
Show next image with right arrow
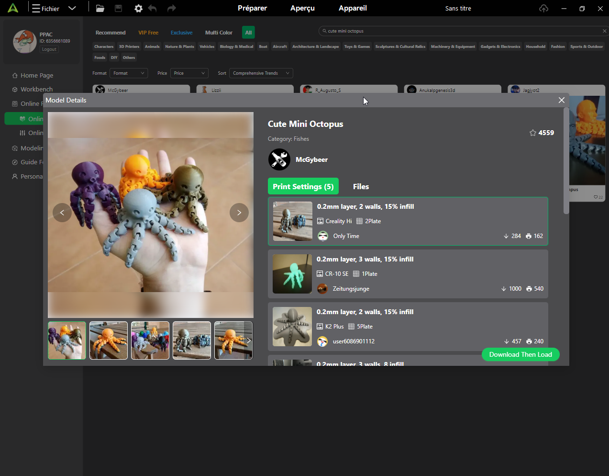tap(239, 213)
